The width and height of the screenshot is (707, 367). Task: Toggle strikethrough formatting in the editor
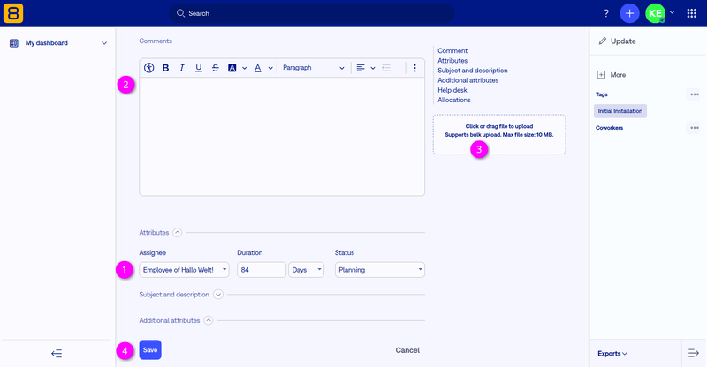tap(215, 68)
